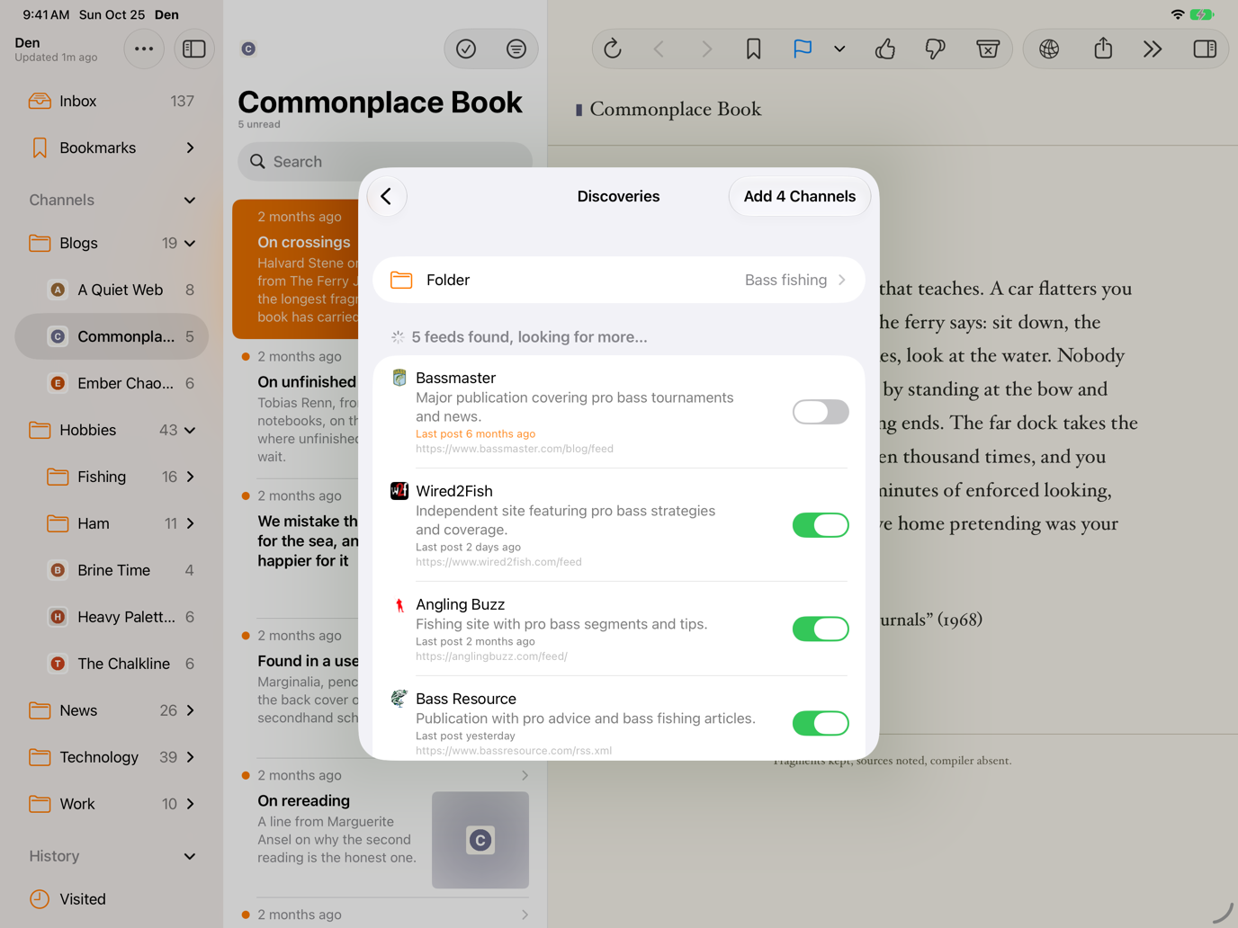Choose the Folder row set to Bass fishing
This screenshot has height=928, width=1238.
(x=619, y=280)
